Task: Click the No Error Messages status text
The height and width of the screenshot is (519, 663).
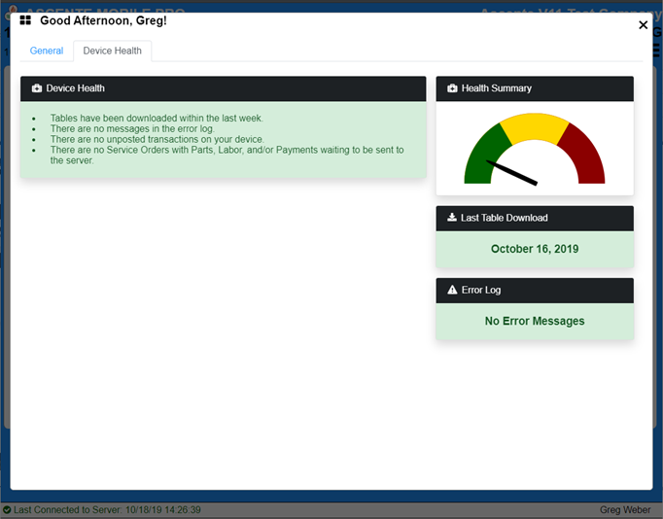Action: [535, 321]
